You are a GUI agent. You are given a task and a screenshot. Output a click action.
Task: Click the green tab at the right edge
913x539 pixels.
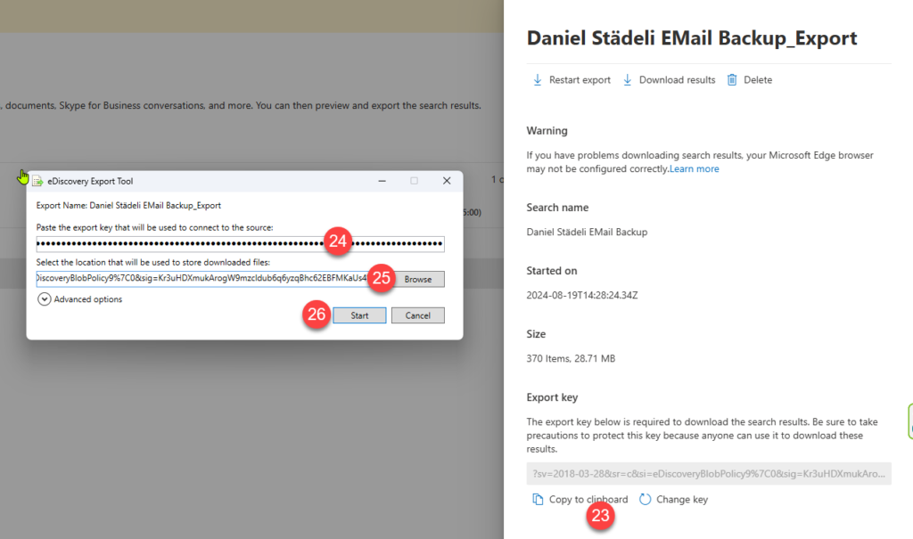[909, 421]
